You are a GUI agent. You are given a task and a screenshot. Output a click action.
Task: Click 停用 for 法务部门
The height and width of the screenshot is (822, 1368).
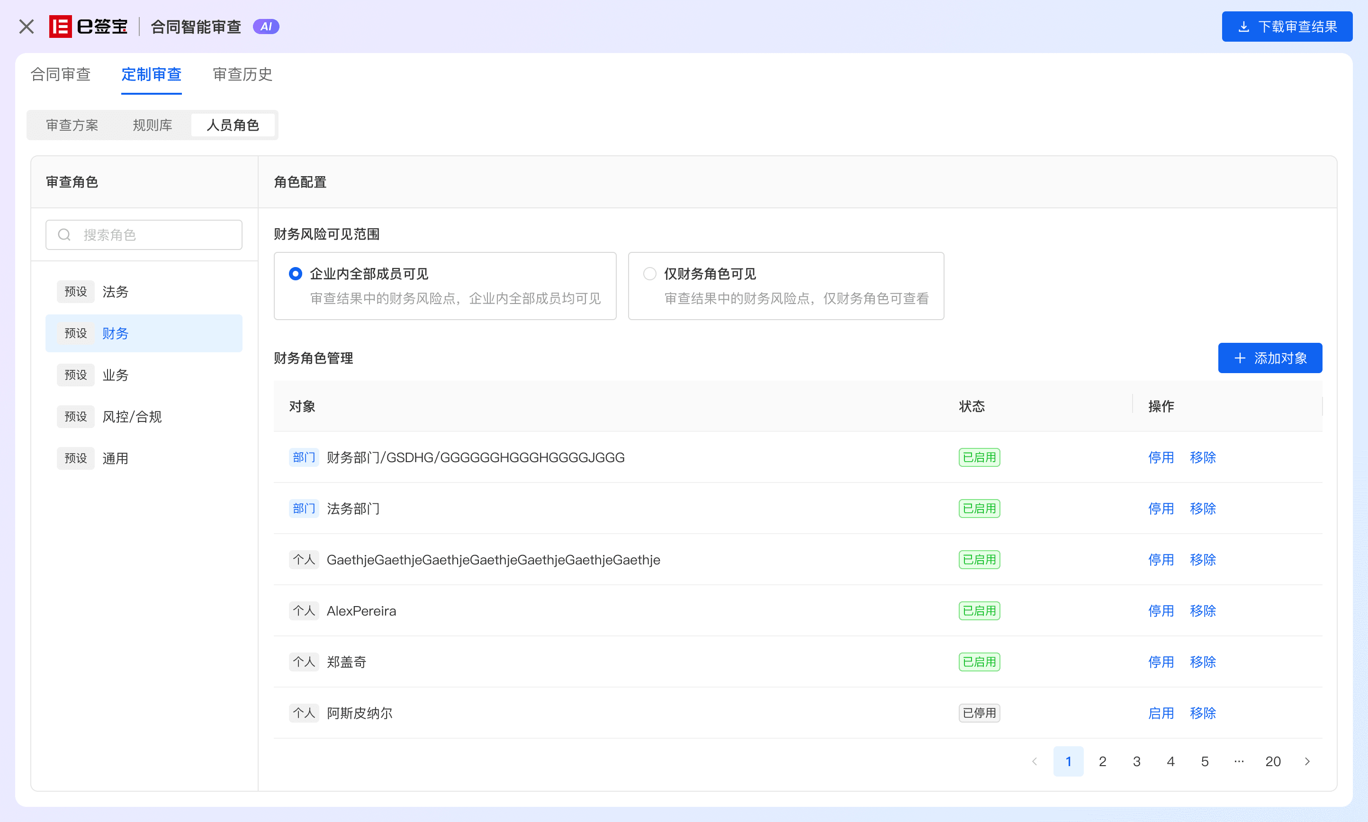click(1161, 509)
